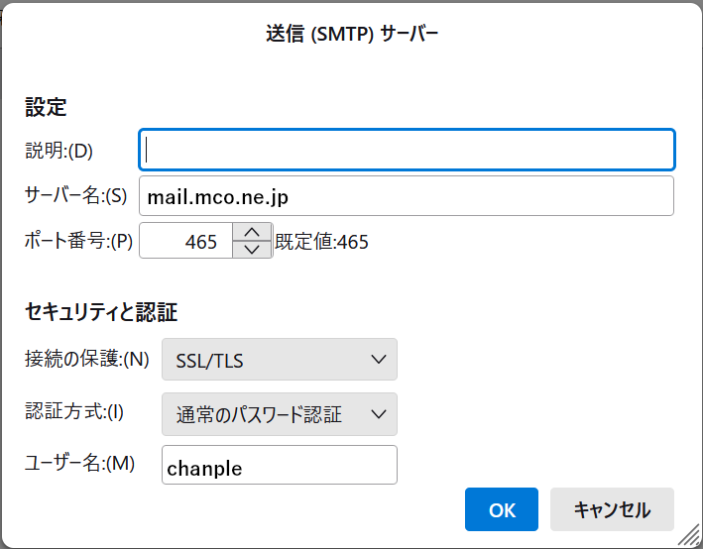
Task: Click the 説明:(D) label
Action: [59, 151]
